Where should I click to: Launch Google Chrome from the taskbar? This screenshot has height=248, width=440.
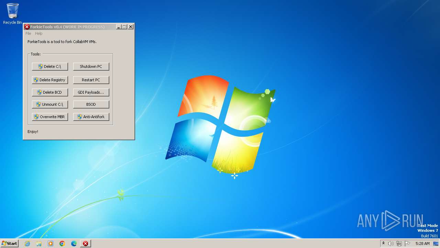[62, 244]
